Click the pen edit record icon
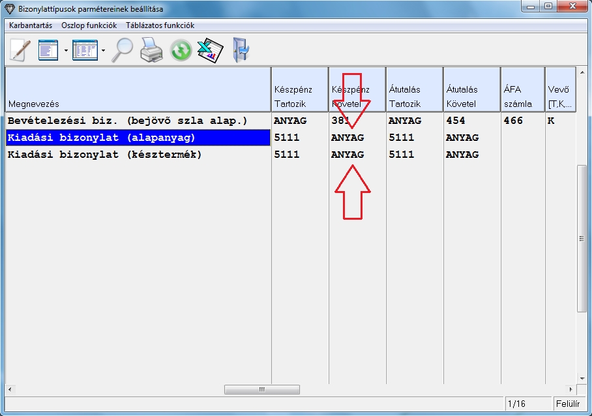This screenshot has width=592, height=416. [20, 50]
